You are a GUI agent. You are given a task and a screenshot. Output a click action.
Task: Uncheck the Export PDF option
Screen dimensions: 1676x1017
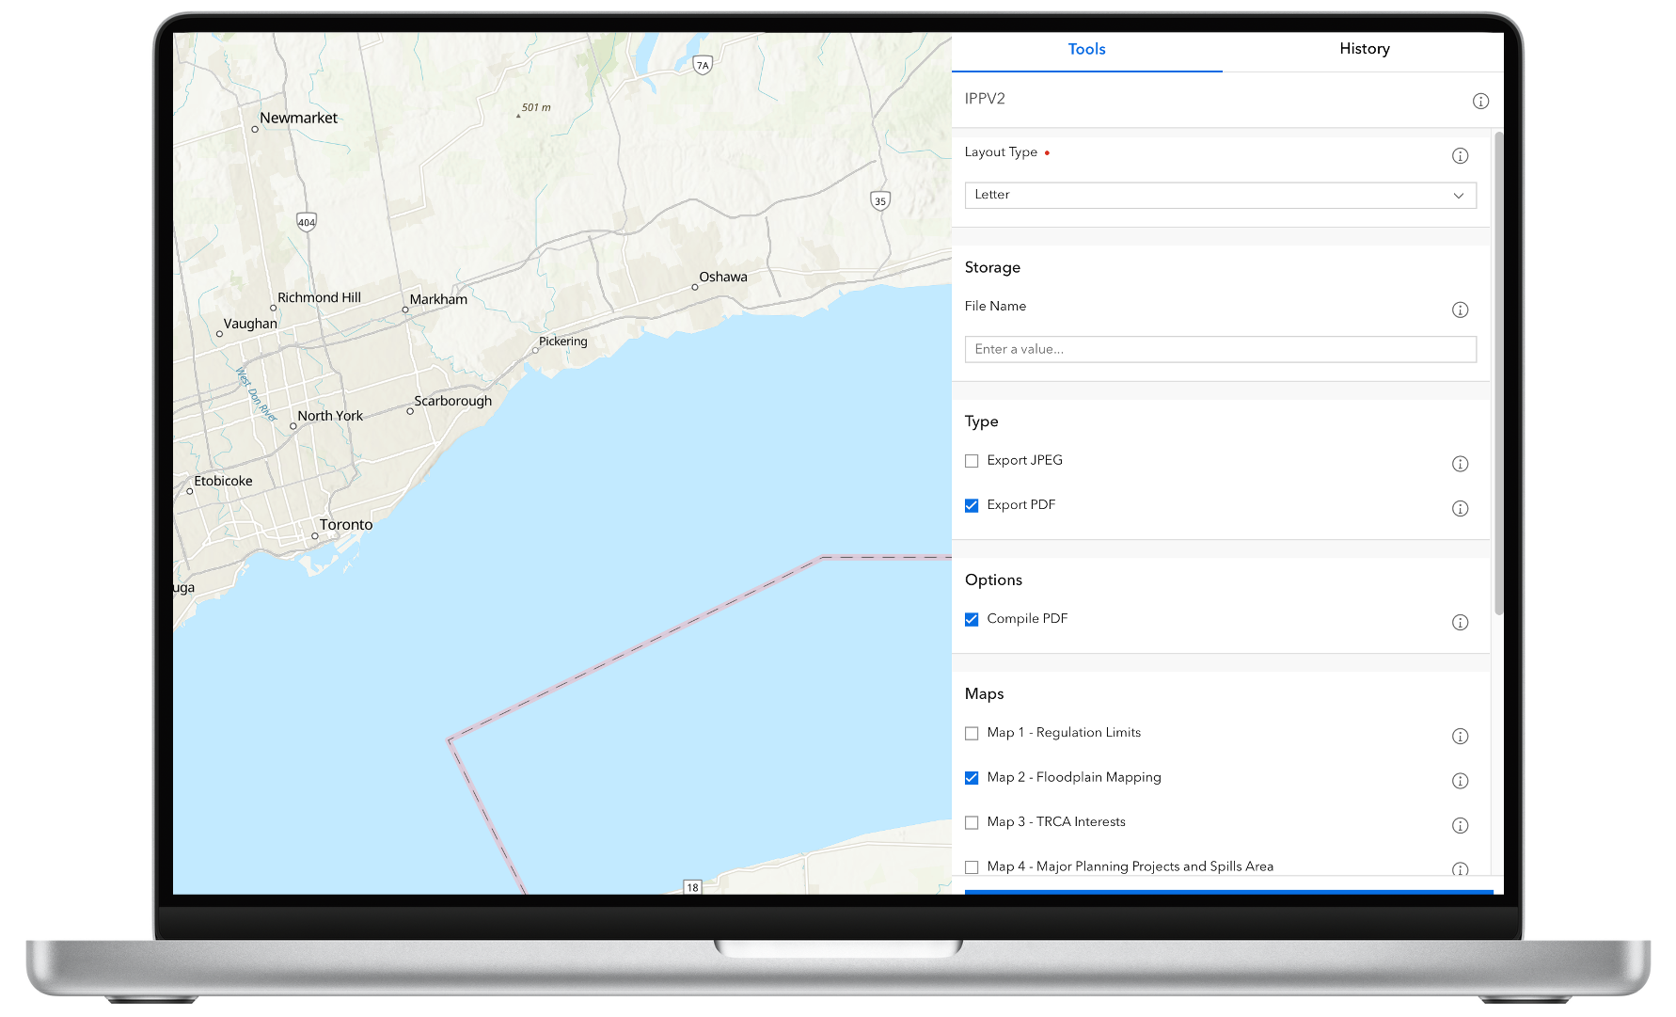[x=972, y=505]
